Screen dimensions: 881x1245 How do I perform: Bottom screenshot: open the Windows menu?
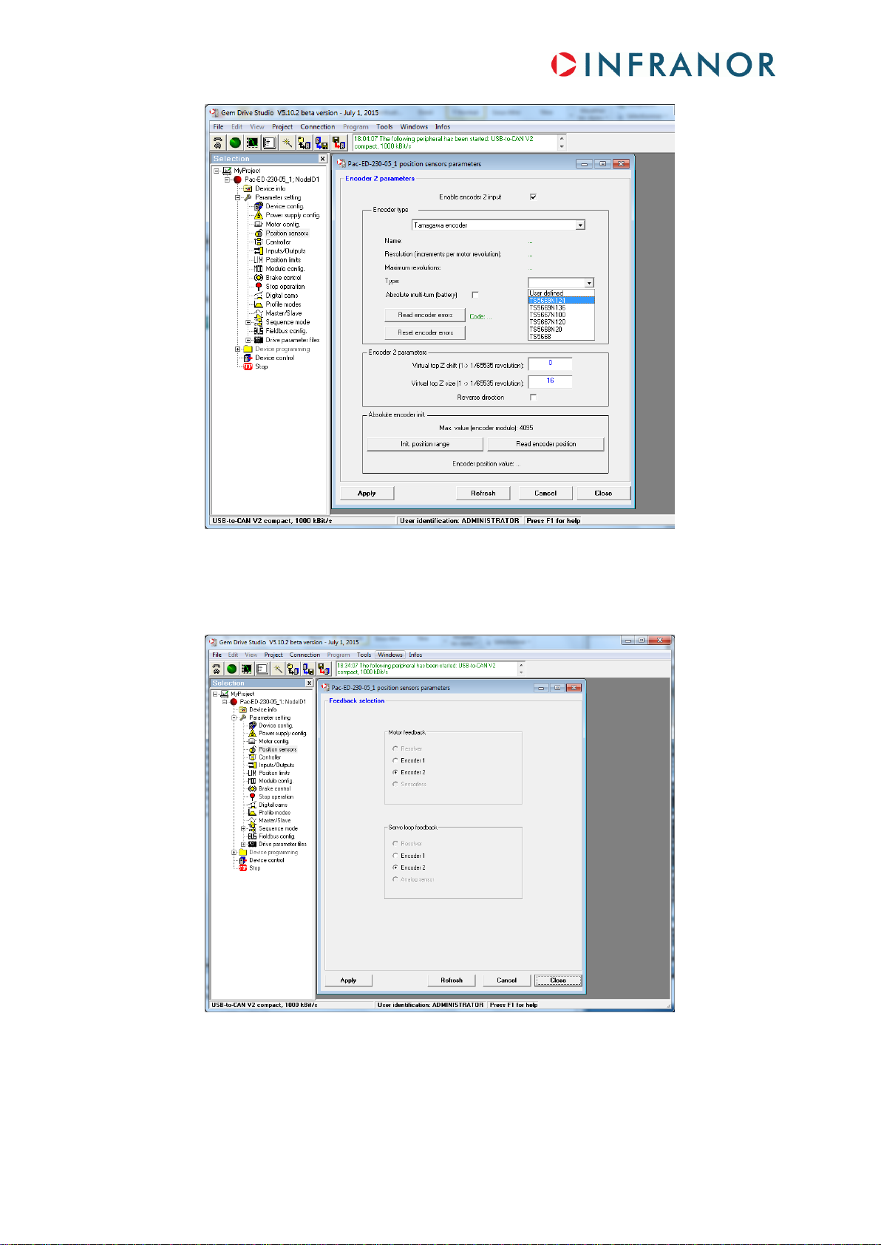tap(390, 655)
